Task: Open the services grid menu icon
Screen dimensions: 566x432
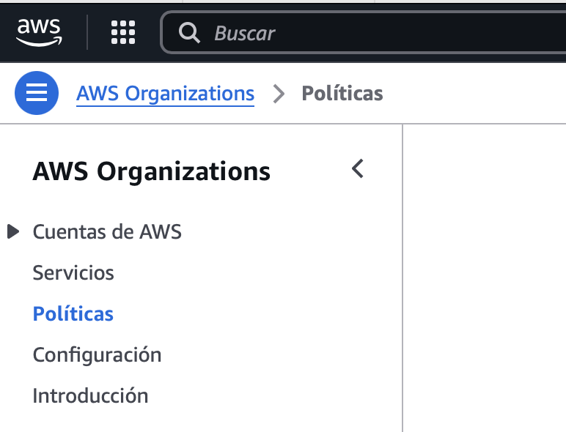Action: [x=123, y=32]
